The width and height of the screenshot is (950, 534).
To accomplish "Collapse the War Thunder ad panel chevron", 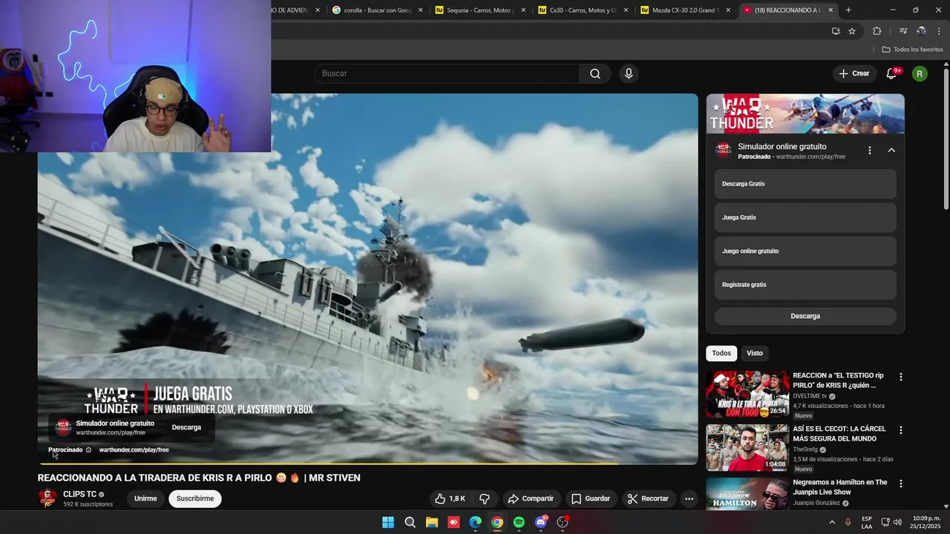I will (x=891, y=151).
